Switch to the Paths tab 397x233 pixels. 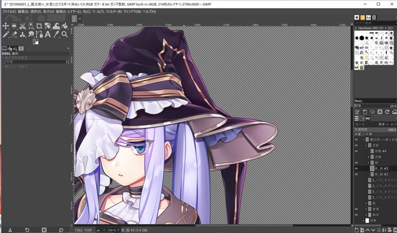pyautogui.click(x=368, y=118)
